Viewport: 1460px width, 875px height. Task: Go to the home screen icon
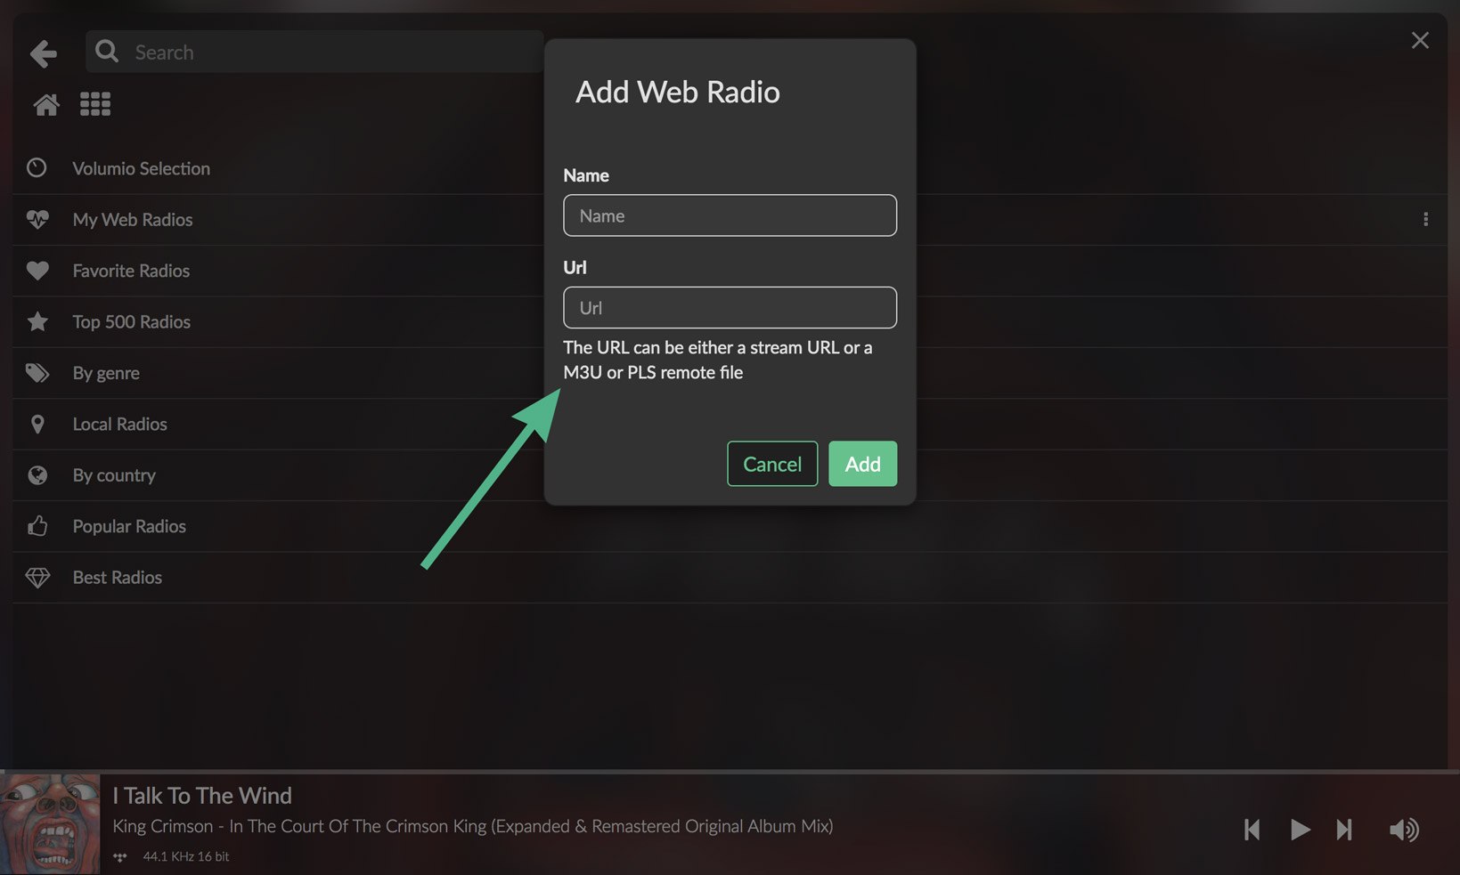click(x=46, y=105)
